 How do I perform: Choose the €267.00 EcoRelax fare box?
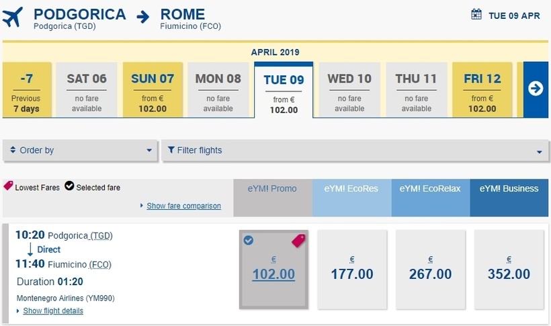430,270
